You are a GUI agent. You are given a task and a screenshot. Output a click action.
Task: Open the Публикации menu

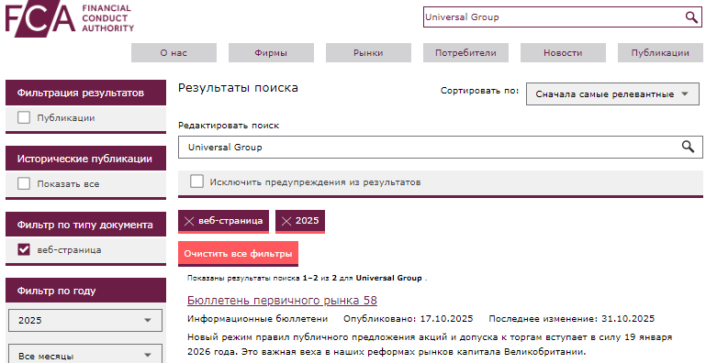660,52
